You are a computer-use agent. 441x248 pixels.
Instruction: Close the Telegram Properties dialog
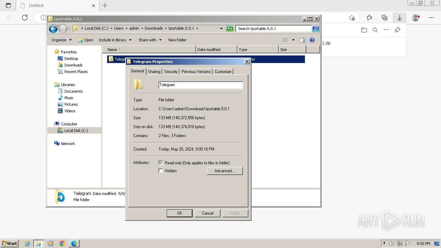pyautogui.click(x=247, y=62)
